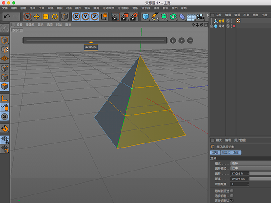Toggle Tweak mode mouse icon
Screen dimensions: 271x203
click(x=5, y=107)
